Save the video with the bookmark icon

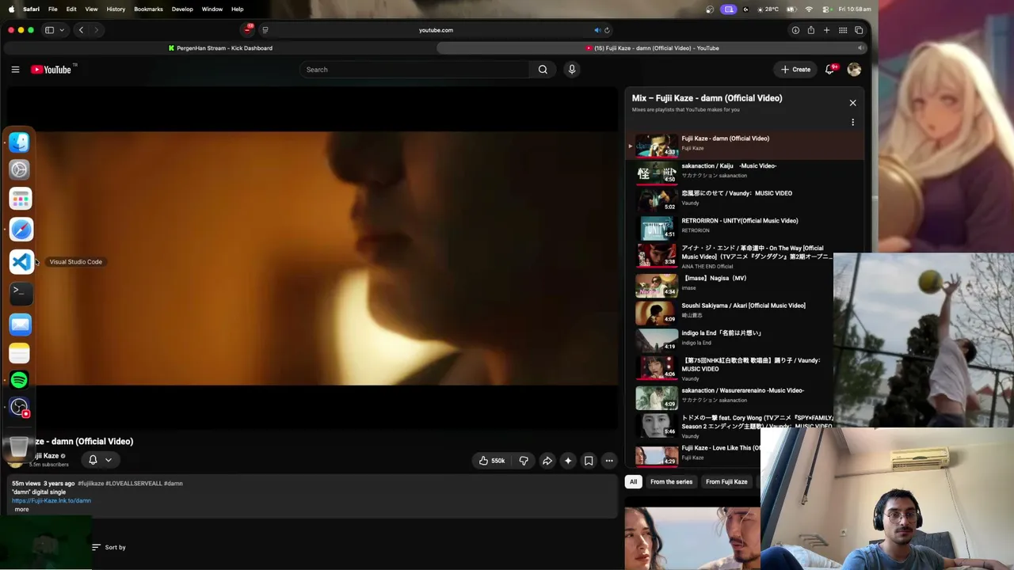[x=589, y=461]
